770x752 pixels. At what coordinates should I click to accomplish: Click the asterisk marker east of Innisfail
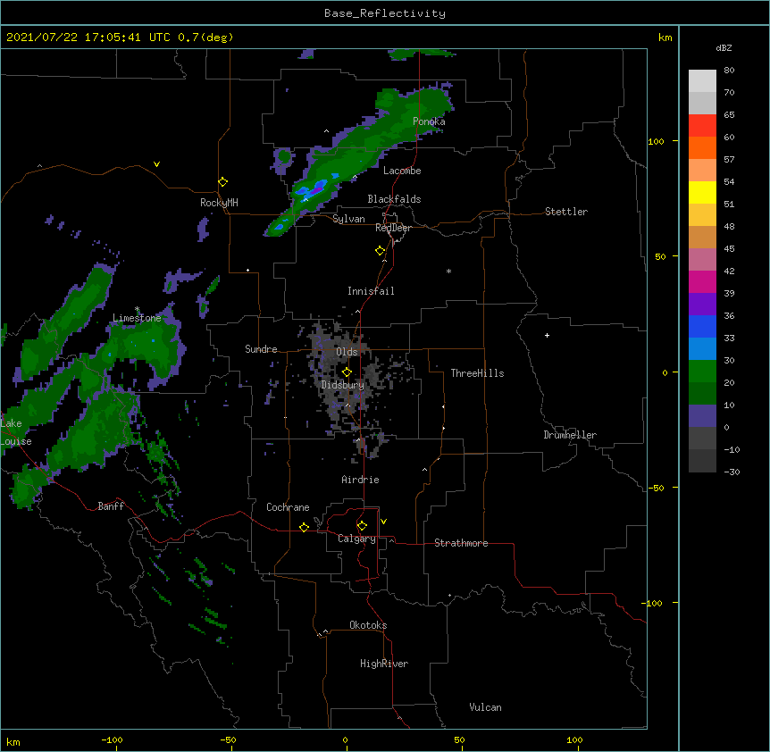click(x=448, y=271)
